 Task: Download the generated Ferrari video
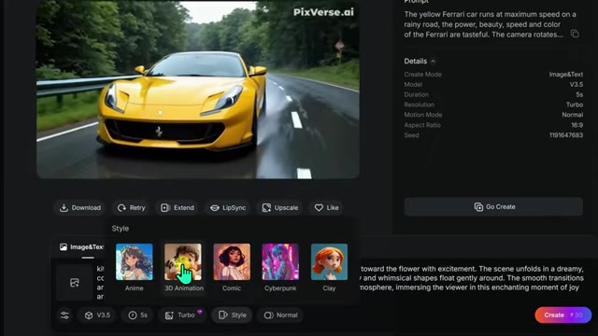pyautogui.click(x=80, y=207)
